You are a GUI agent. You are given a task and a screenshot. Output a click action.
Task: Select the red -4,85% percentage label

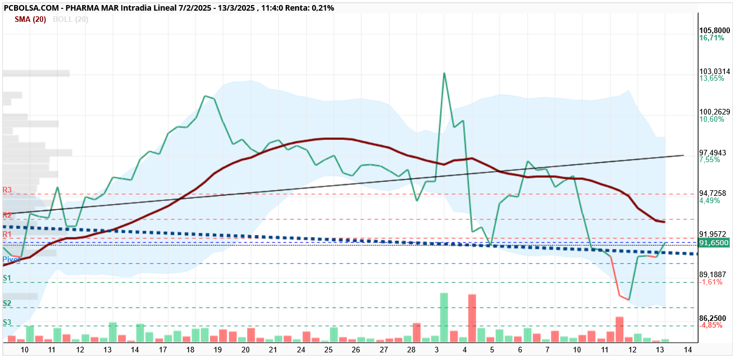click(711, 325)
